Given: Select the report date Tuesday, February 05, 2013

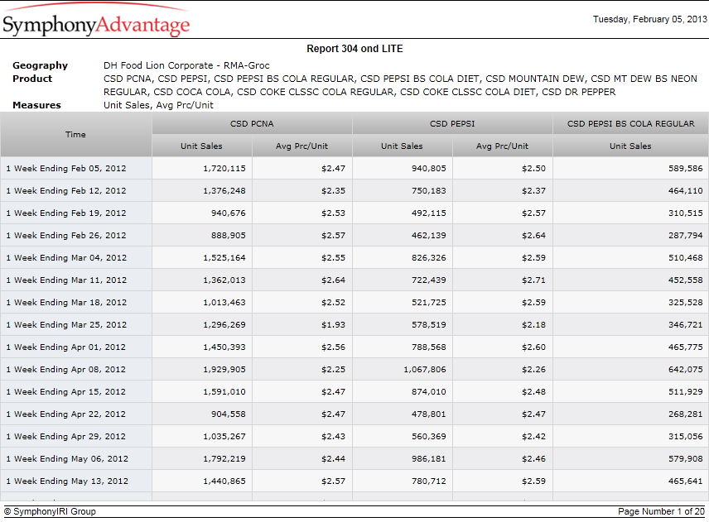Looking at the screenshot, I should click(649, 19).
